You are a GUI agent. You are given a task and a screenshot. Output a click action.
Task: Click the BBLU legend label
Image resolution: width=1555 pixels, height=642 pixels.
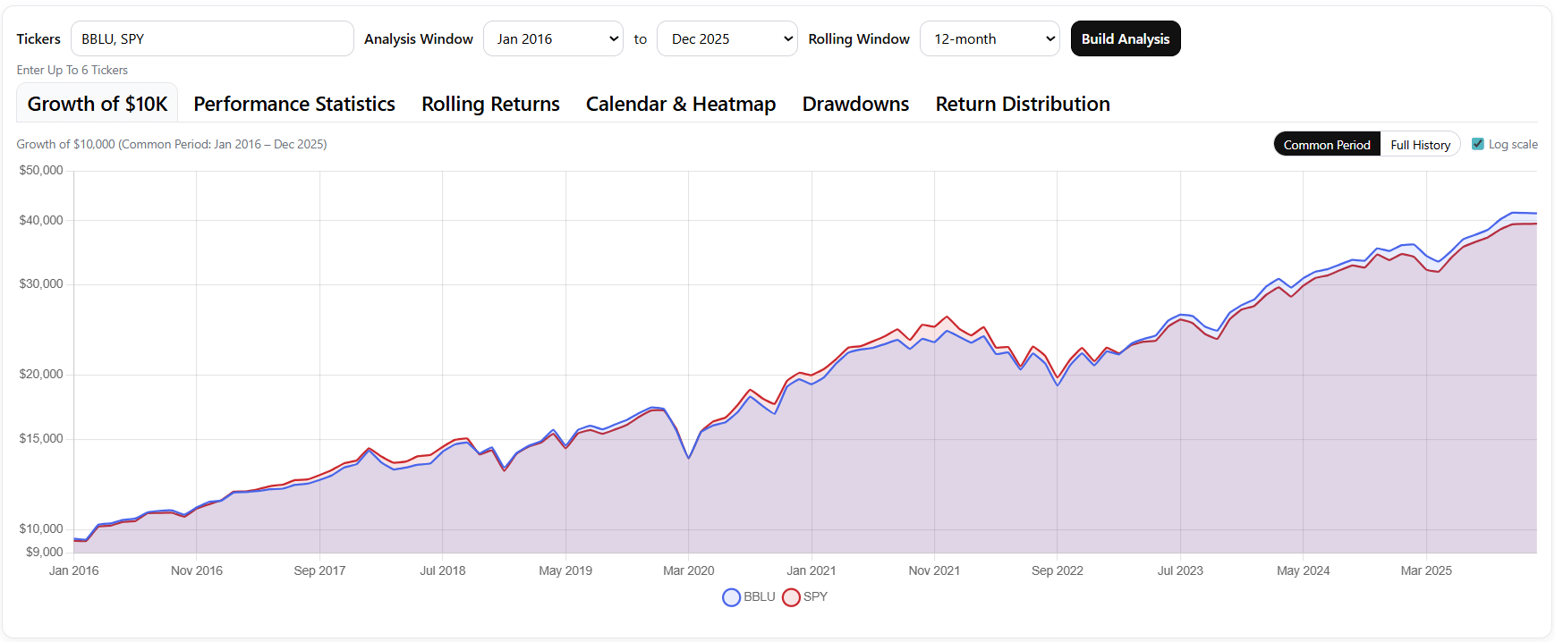(760, 596)
